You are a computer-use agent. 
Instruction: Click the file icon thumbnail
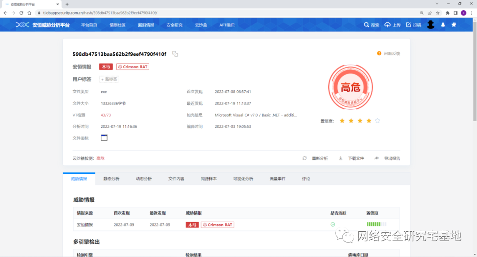click(x=104, y=138)
